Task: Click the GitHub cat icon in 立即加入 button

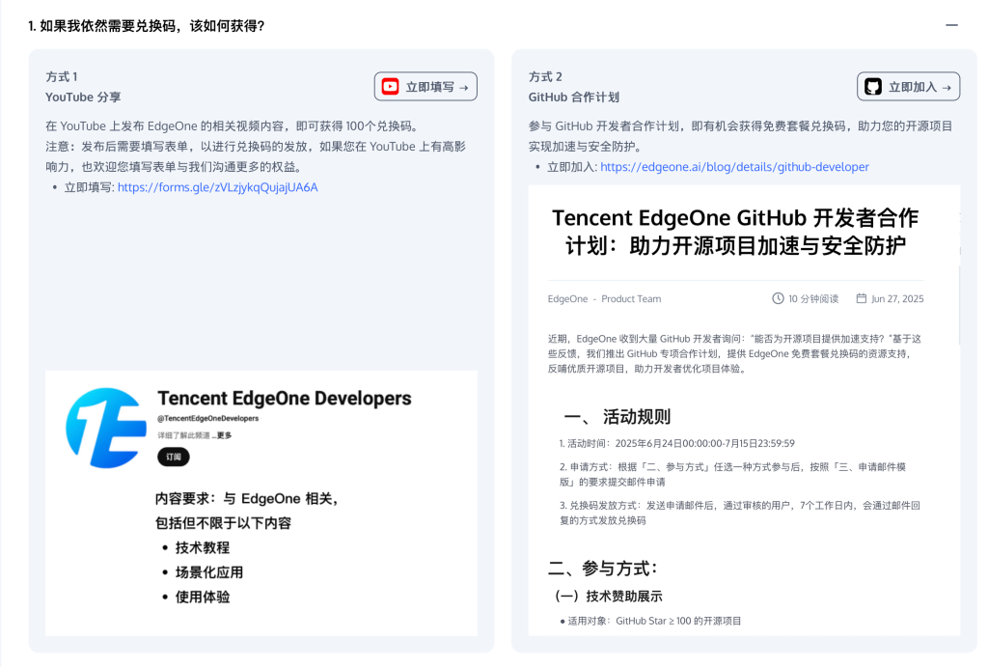Action: [872, 87]
